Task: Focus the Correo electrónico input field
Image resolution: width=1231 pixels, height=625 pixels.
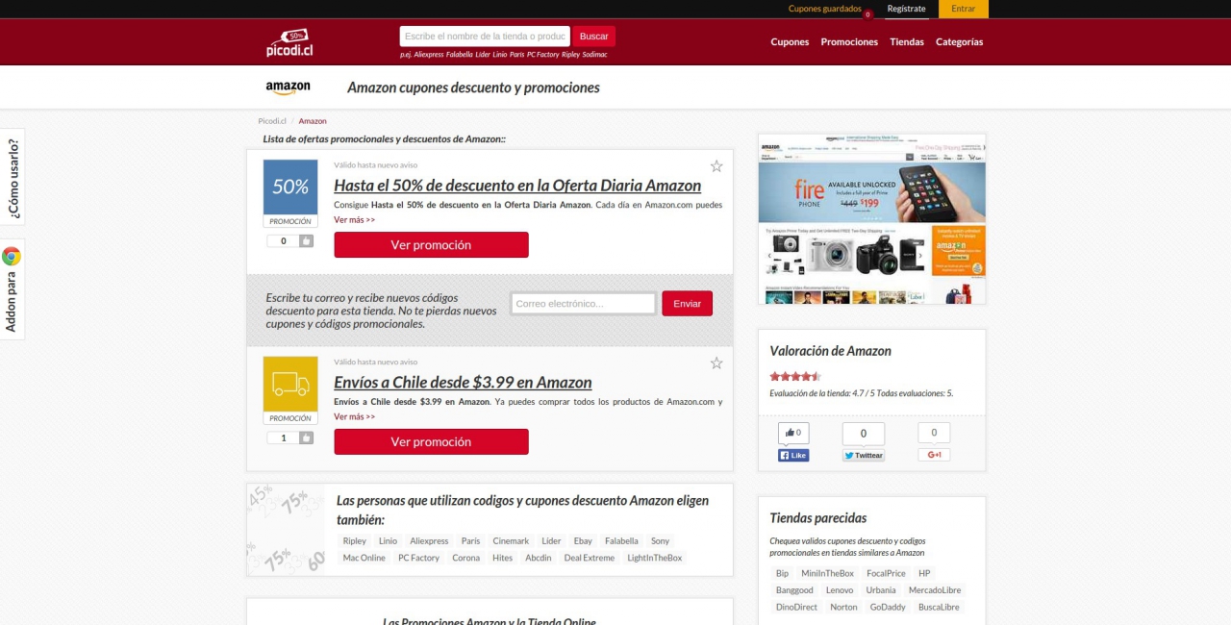Action: (x=583, y=304)
